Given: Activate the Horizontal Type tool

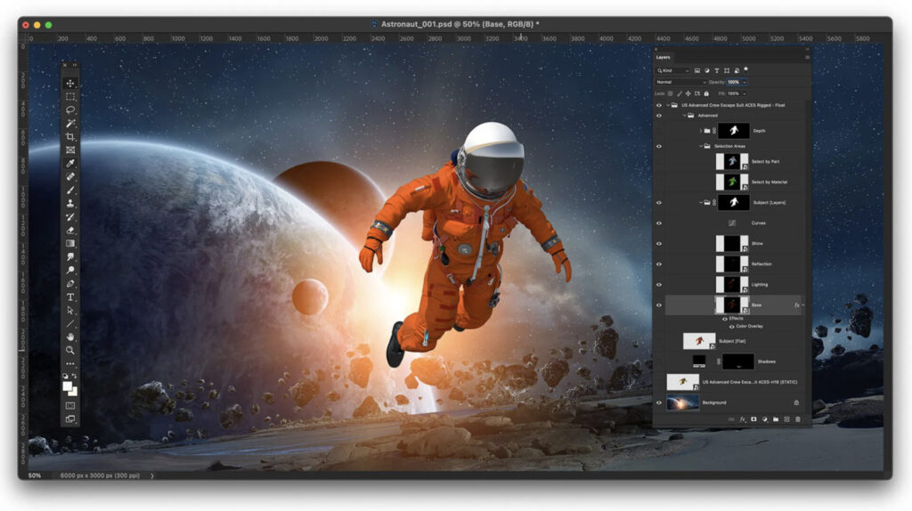Looking at the screenshot, I should 70,296.
